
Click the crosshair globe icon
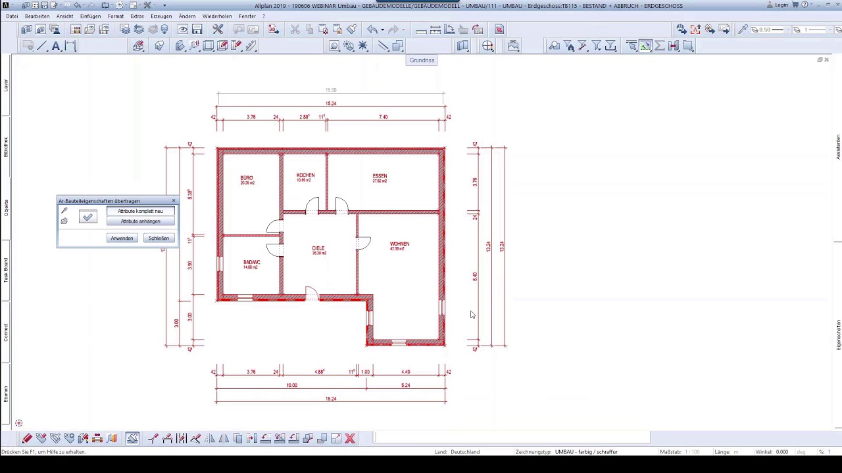[487, 46]
